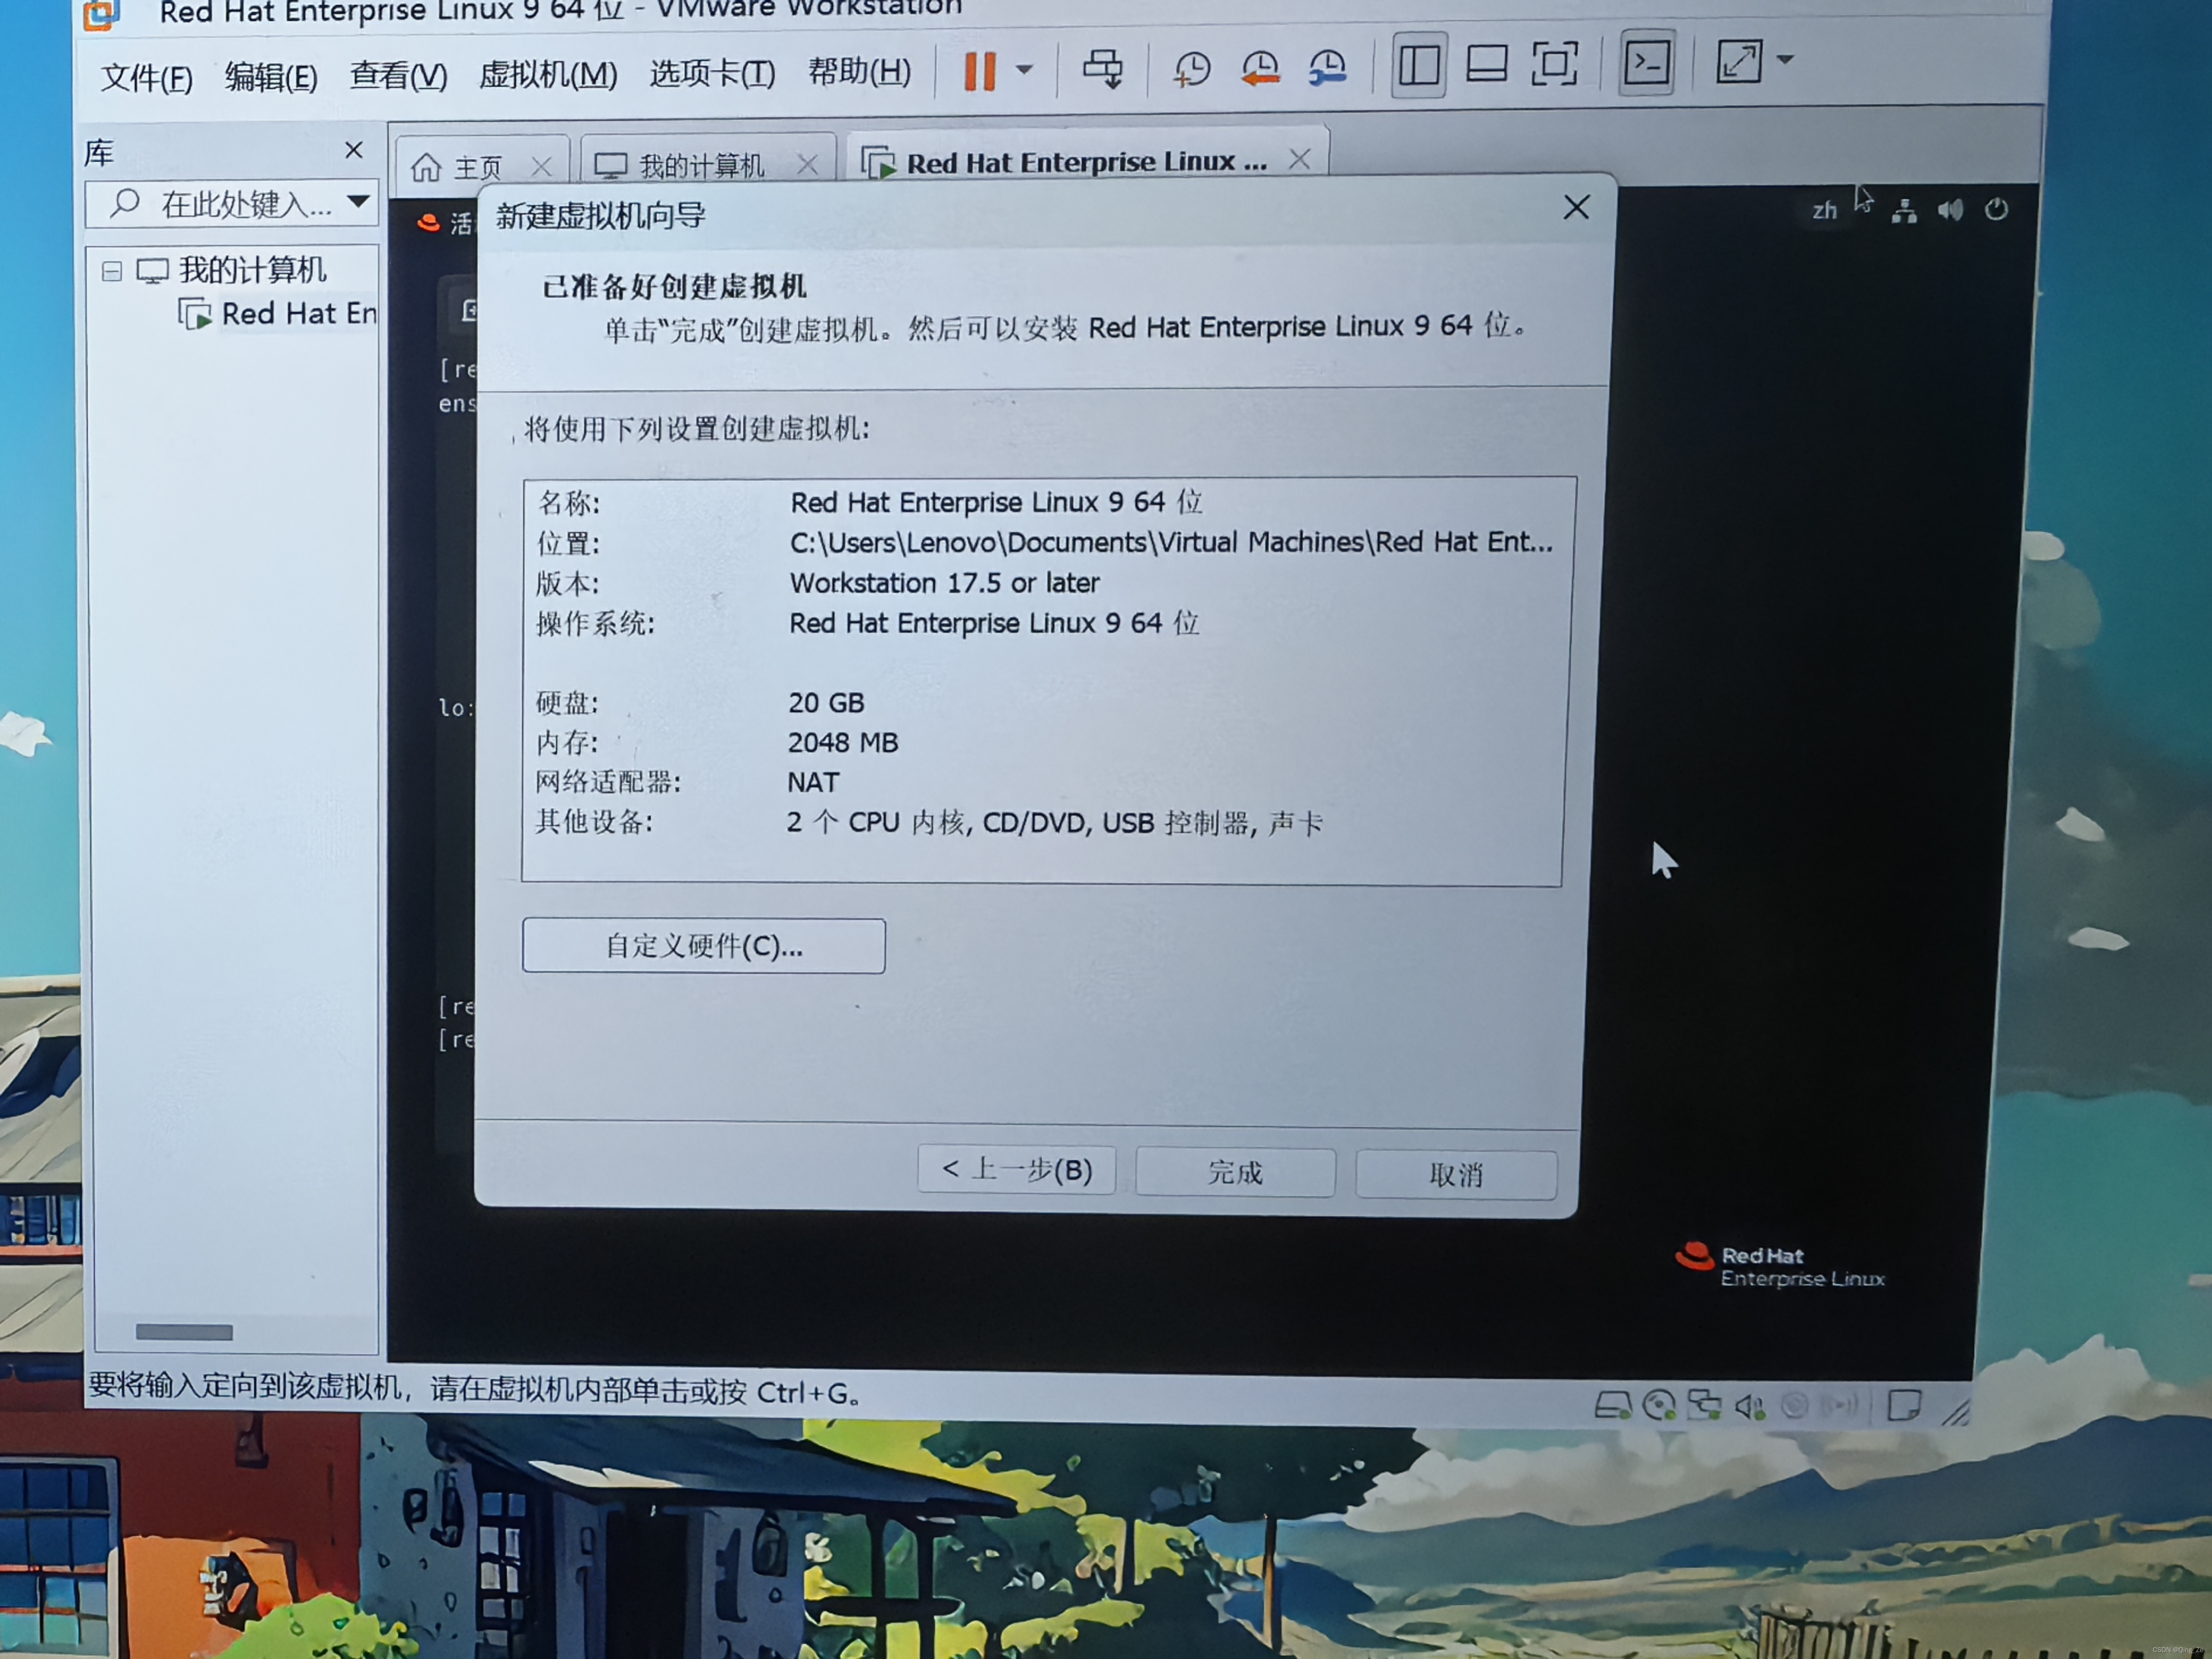Click the '20 GB' disk value
Image resolution: width=2212 pixels, height=1659 pixels.
[x=826, y=703]
